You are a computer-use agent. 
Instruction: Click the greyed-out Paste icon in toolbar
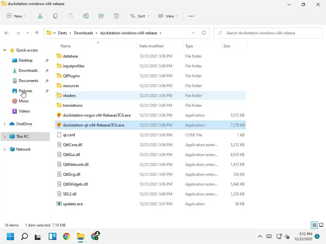[x=71, y=16]
